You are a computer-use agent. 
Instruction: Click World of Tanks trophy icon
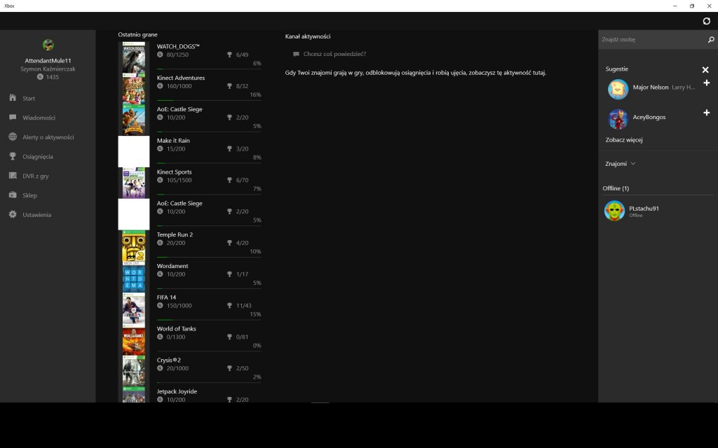(229, 337)
